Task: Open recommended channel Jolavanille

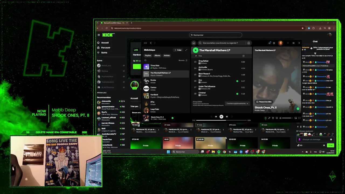Action: pos(111,102)
